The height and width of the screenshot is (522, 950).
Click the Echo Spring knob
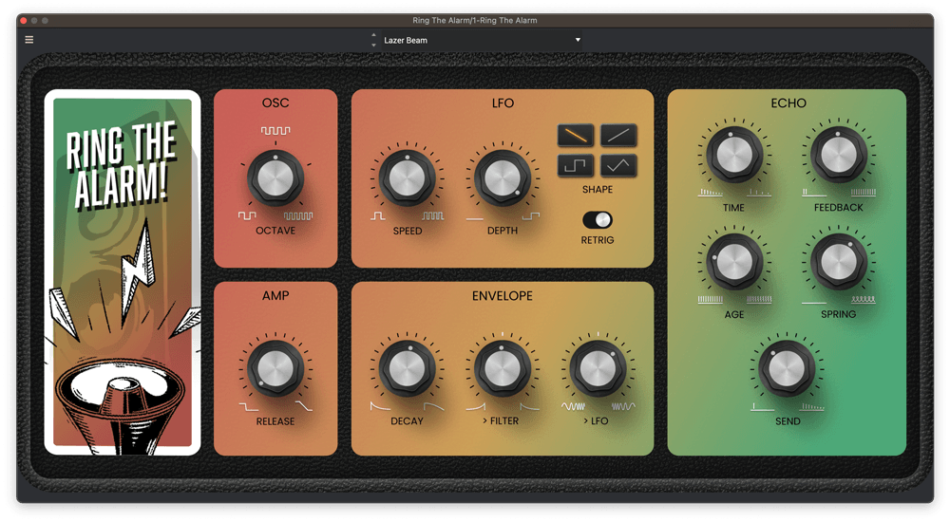(839, 262)
